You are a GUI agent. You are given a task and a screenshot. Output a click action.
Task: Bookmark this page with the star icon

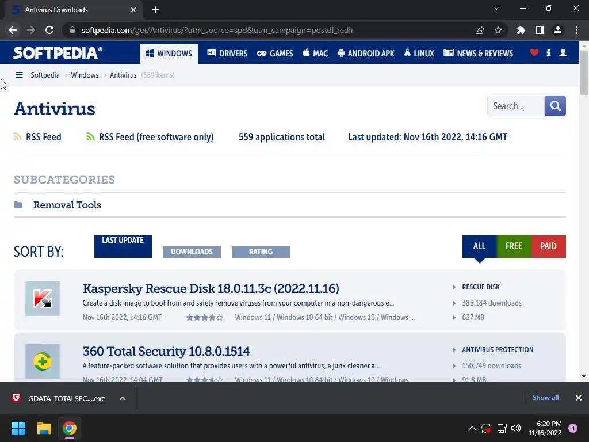point(498,30)
